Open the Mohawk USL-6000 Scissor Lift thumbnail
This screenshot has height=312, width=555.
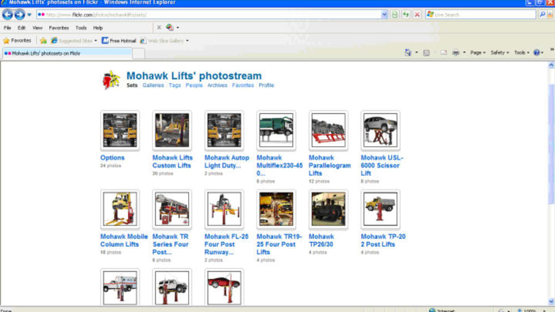point(380,130)
